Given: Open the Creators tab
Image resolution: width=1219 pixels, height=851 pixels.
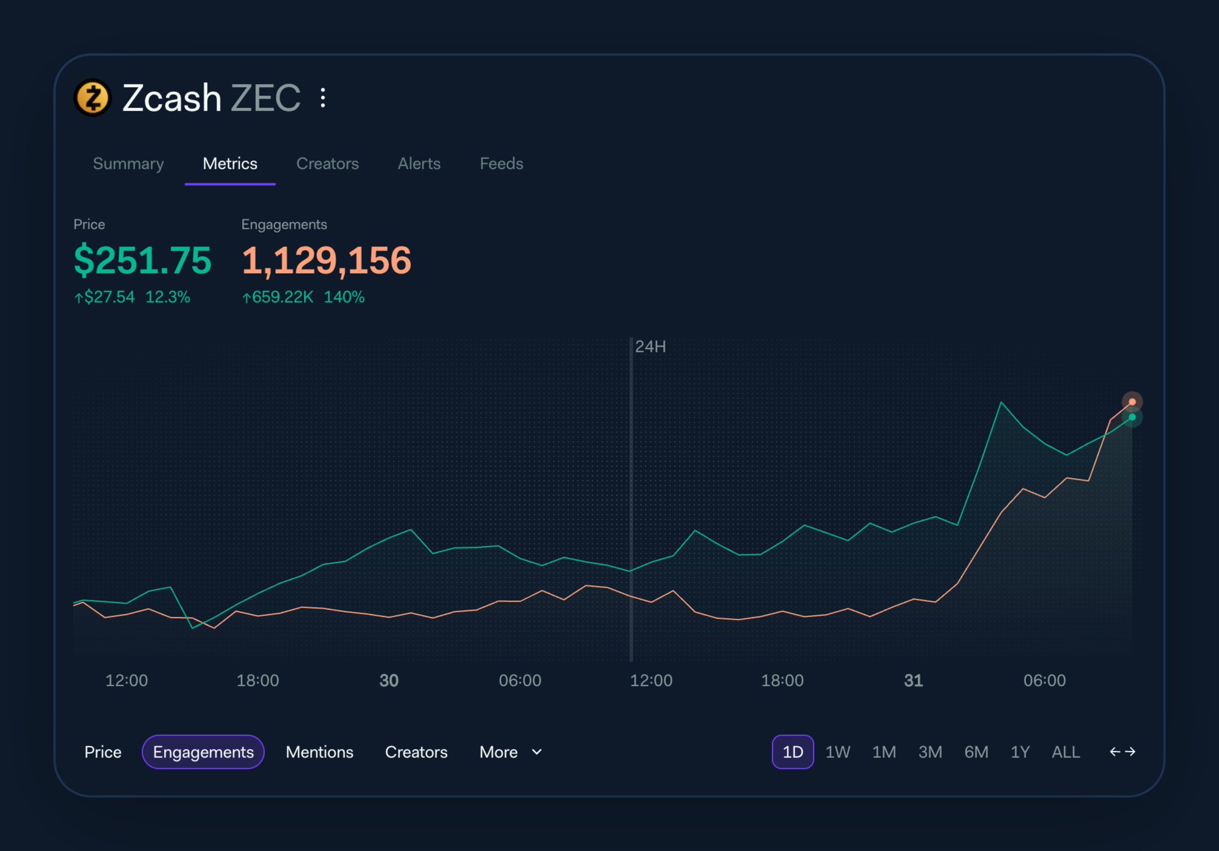Looking at the screenshot, I should 327,164.
